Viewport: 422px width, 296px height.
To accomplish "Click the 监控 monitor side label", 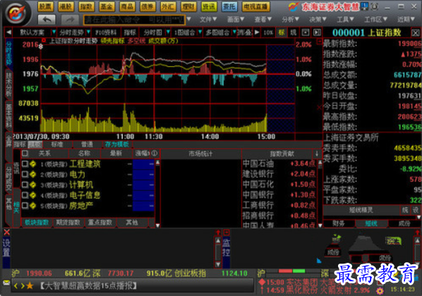I will pyautogui.click(x=227, y=248).
